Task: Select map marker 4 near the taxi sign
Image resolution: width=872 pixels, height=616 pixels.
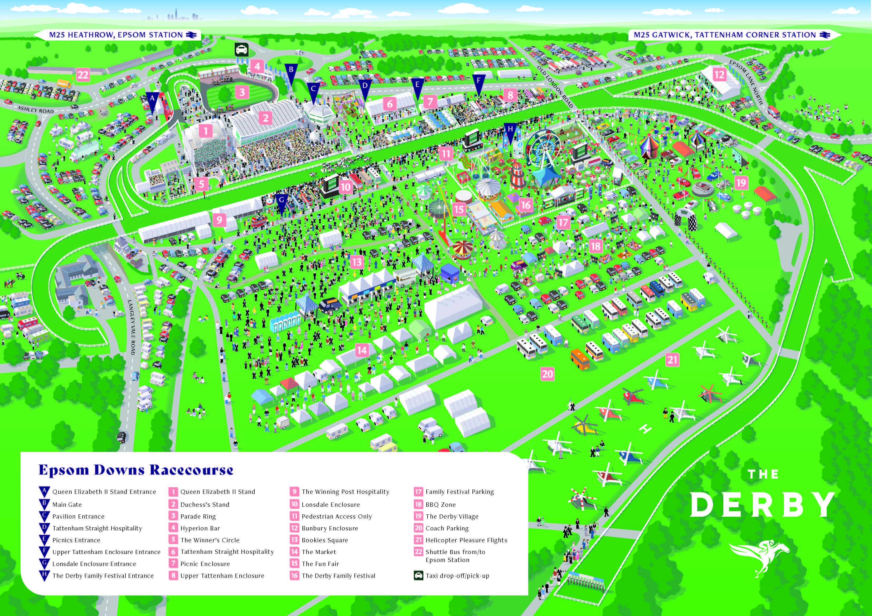Action: [257, 66]
